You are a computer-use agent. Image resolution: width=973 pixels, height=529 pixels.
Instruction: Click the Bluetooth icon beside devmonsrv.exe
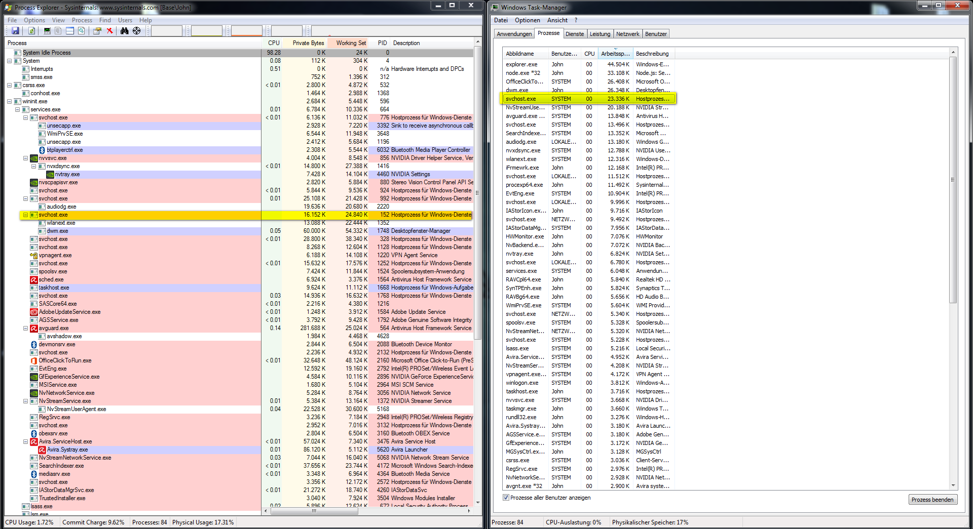pos(34,344)
